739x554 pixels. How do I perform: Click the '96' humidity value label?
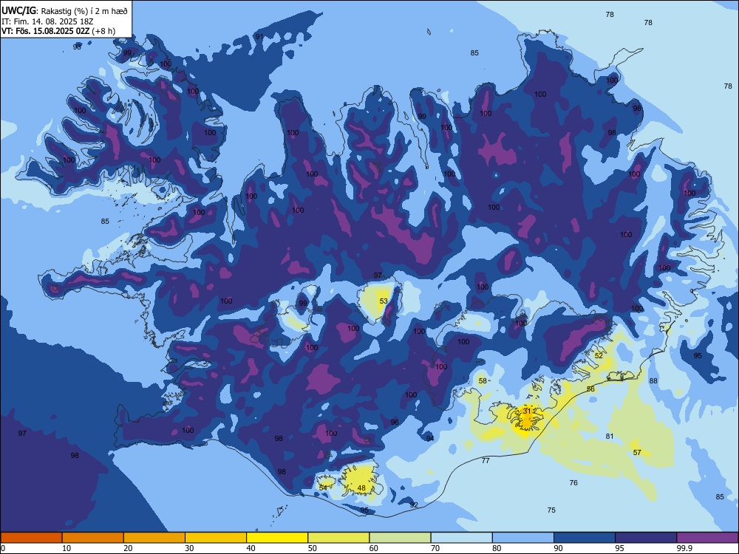395,422
